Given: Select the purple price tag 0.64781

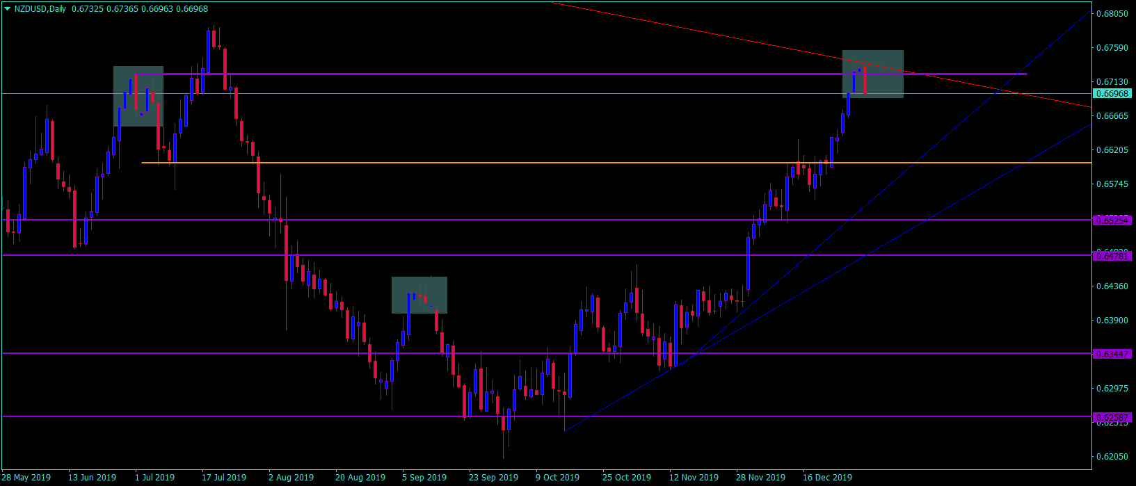Looking at the screenshot, I should click(x=1113, y=256).
